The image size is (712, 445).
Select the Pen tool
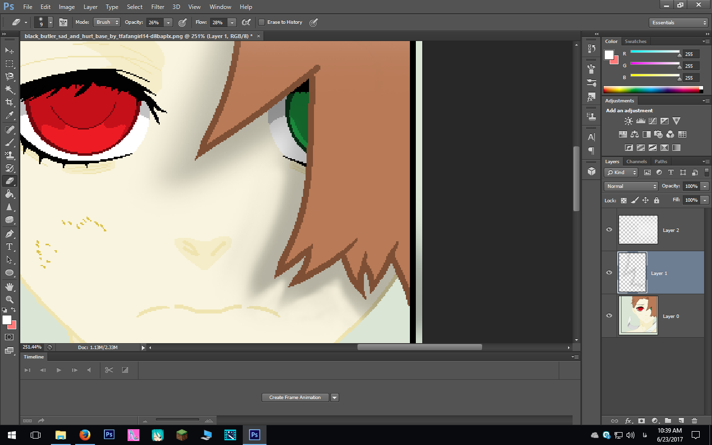pos(9,234)
